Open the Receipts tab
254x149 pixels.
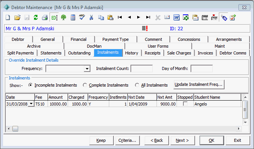pos(153,53)
